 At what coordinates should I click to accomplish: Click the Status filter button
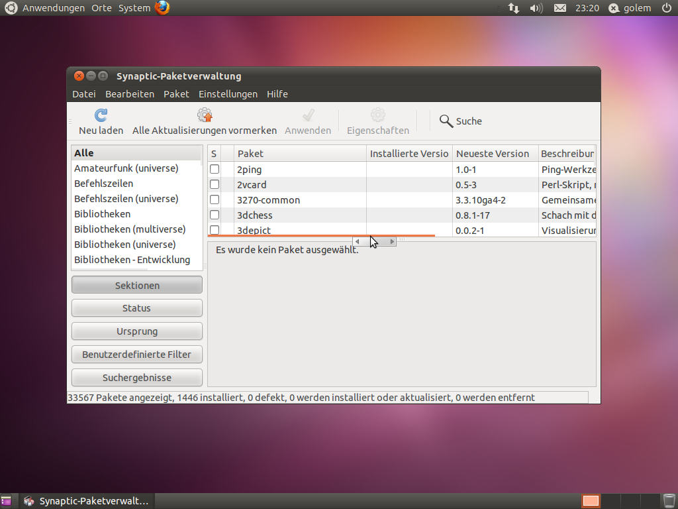[x=136, y=308]
